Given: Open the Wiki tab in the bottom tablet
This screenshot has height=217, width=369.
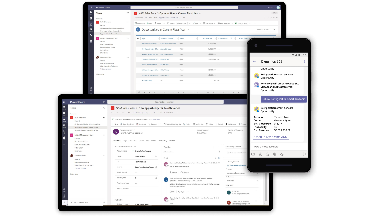Looking at the screenshot, I should [129, 113].
